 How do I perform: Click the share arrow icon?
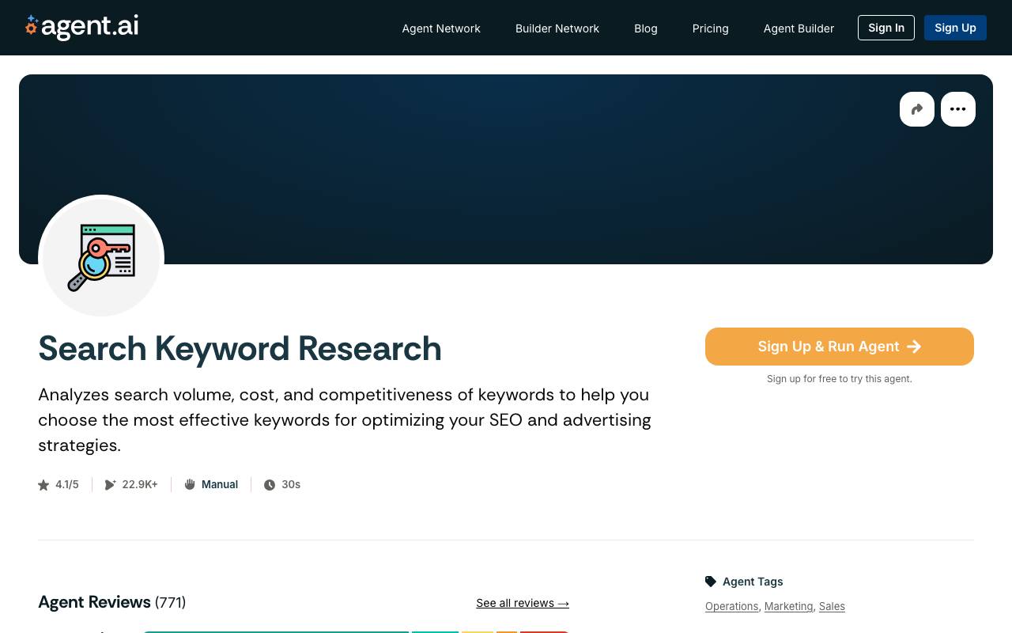917,109
